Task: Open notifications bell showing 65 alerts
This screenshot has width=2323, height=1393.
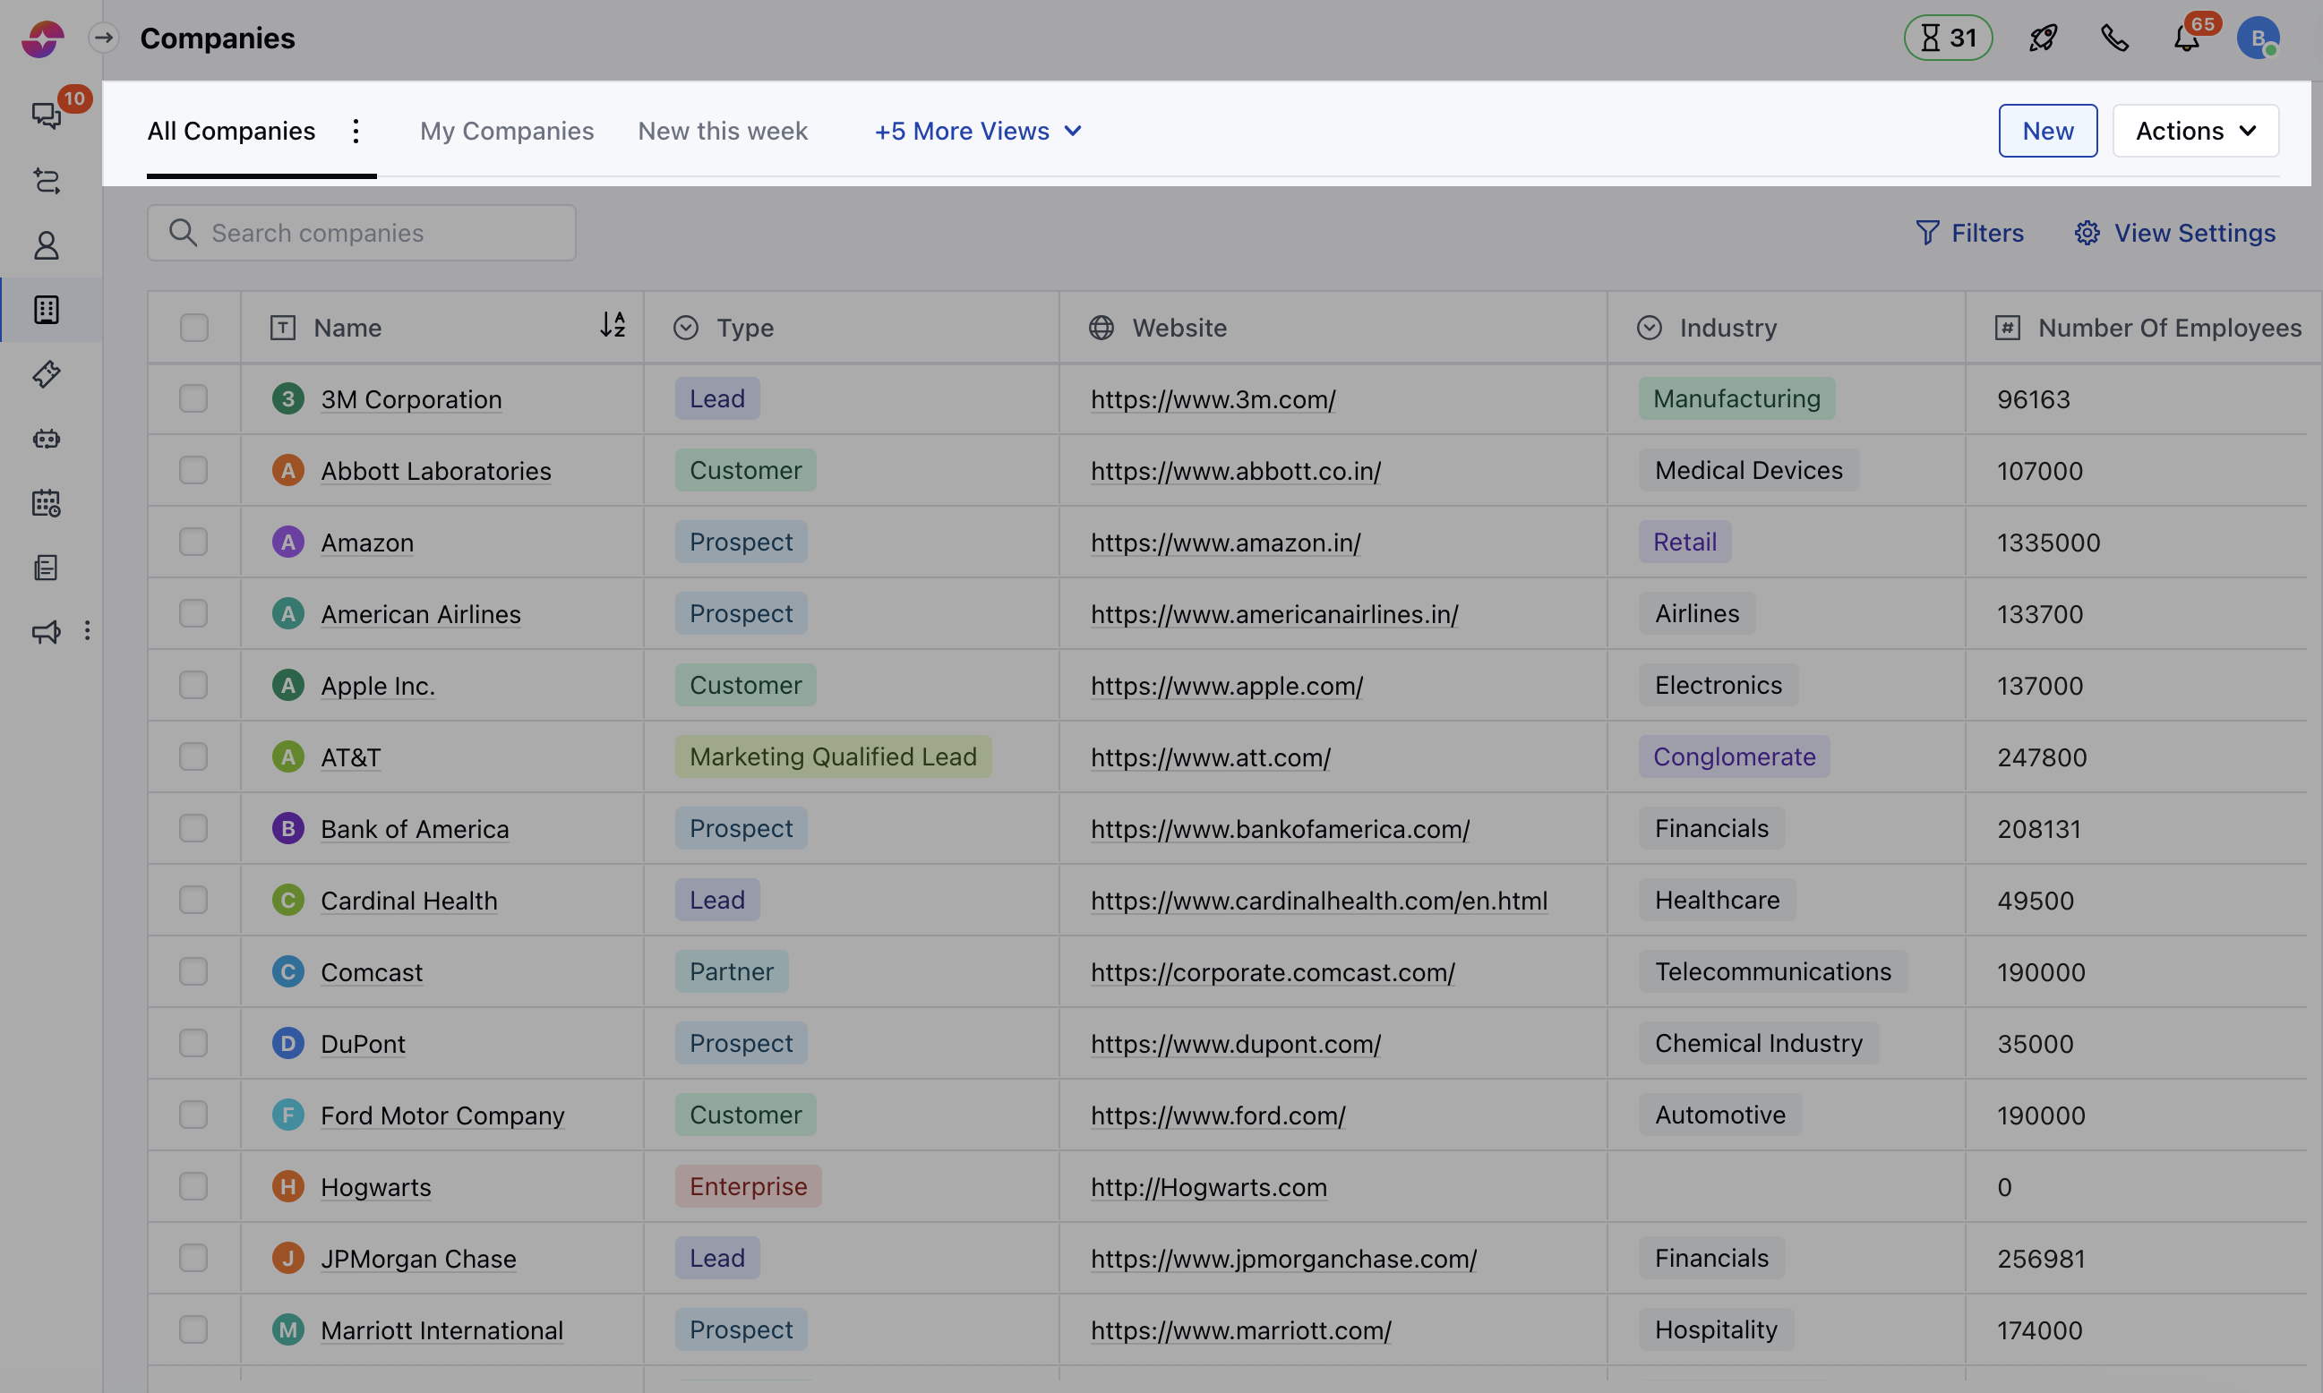Action: pos(2185,39)
